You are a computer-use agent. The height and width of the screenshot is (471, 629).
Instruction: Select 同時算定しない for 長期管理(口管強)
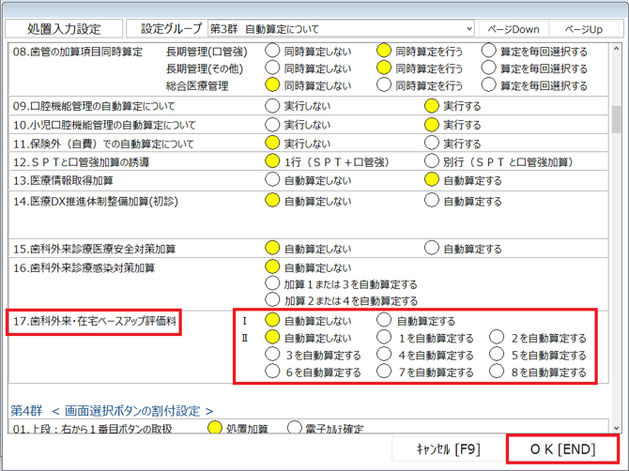273,51
